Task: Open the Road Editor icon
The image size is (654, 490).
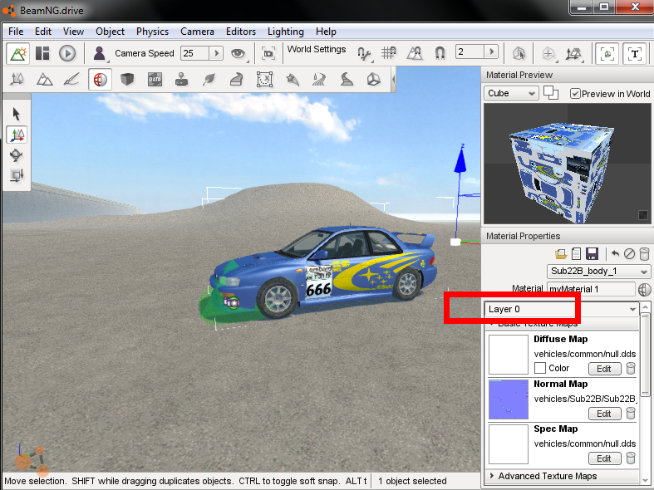Action: [x=347, y=79]
